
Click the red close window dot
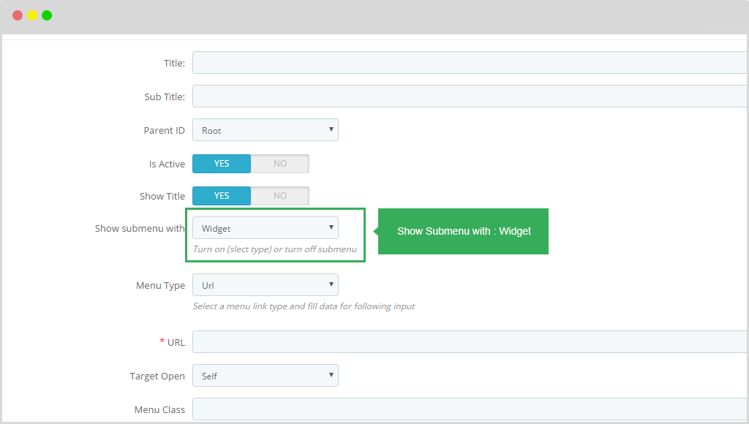tap(18, 15)
